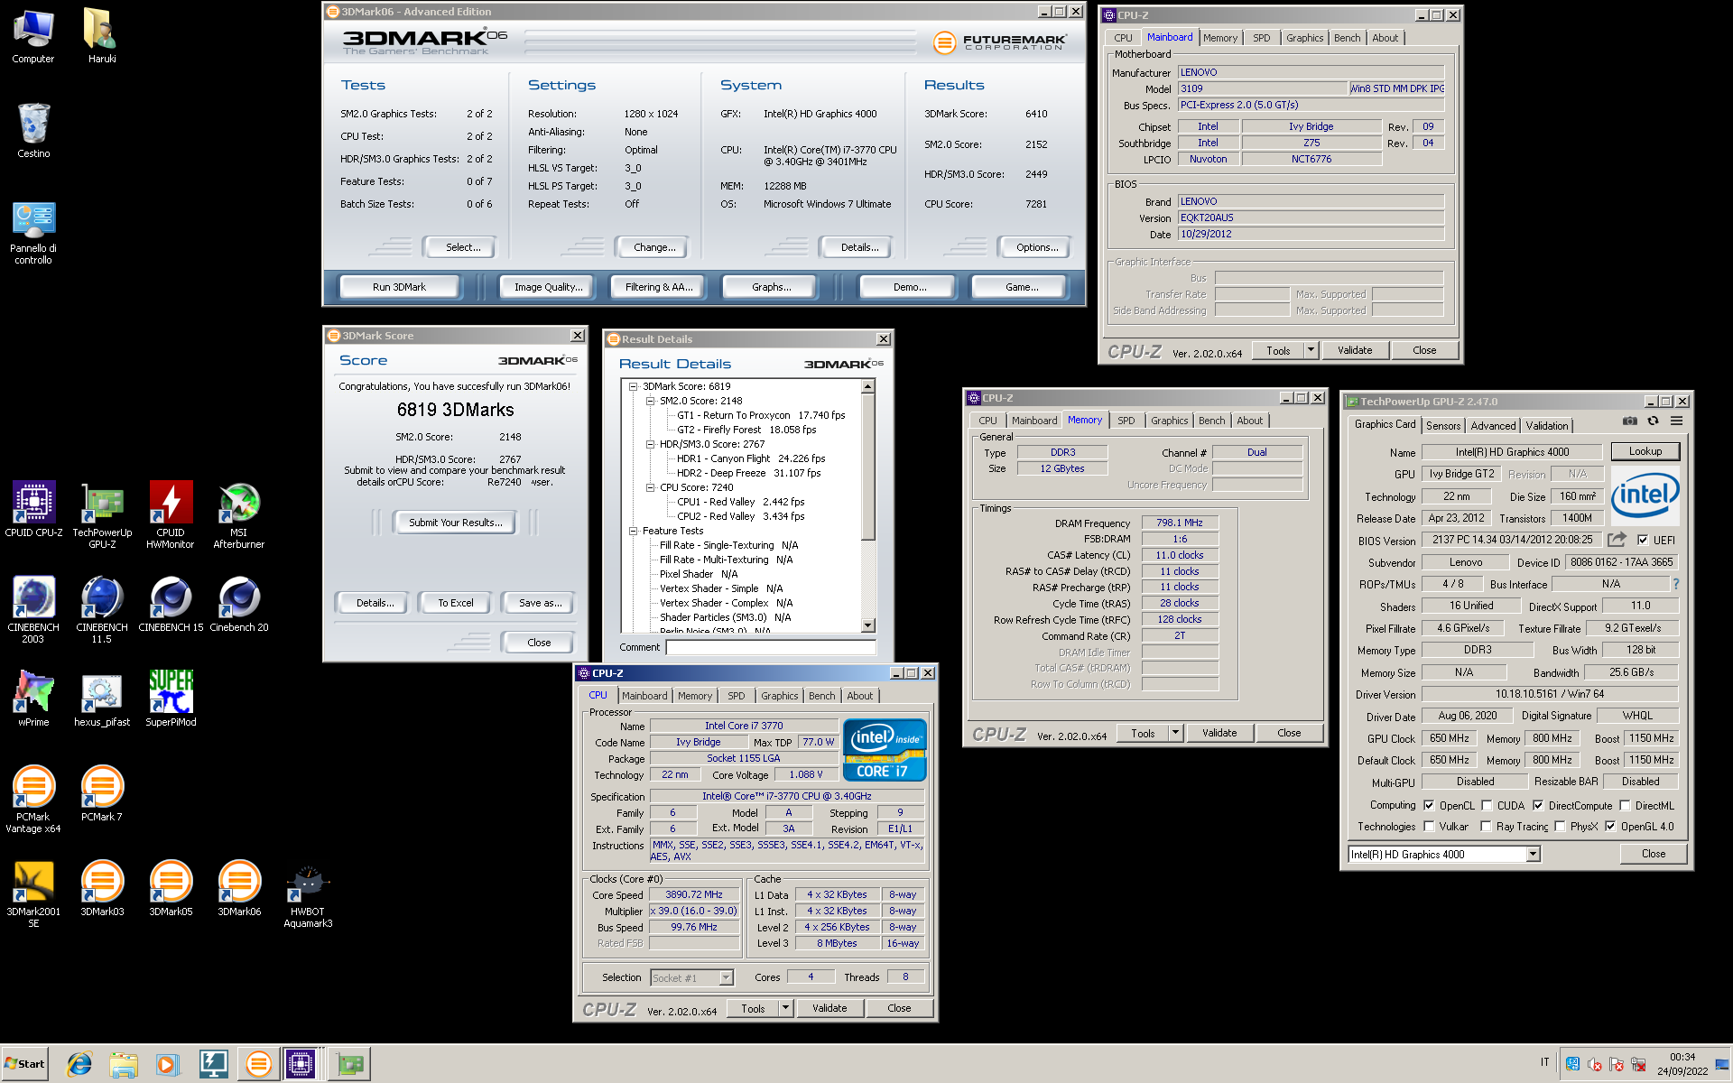Collapse the 3DMark Score: 6819 tree node
Image resolution: width=1733 pixels, height=1083 pixels.
[634, 387]
